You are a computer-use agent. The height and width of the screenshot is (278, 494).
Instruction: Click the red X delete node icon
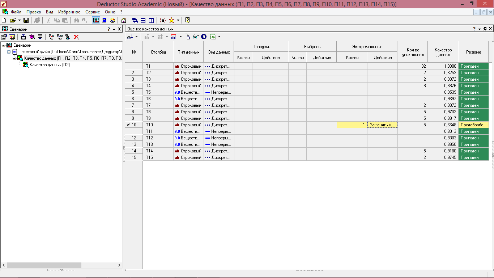(76, 37)
